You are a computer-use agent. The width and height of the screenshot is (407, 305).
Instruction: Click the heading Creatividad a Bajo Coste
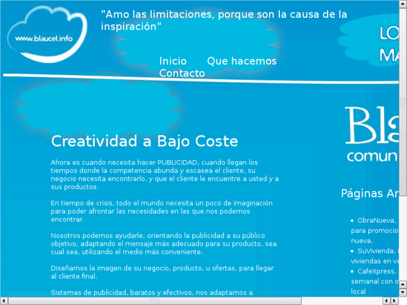(x=144, y=141)
